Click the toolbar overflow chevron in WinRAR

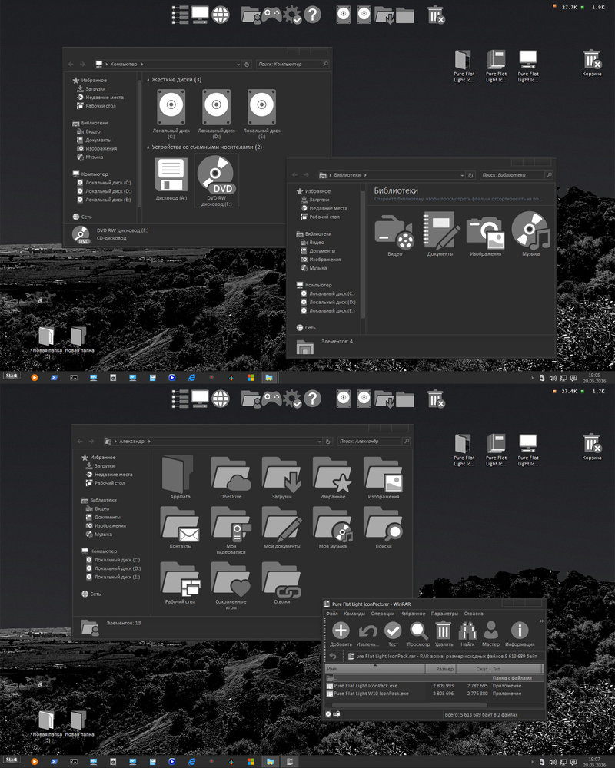(540, 620)
